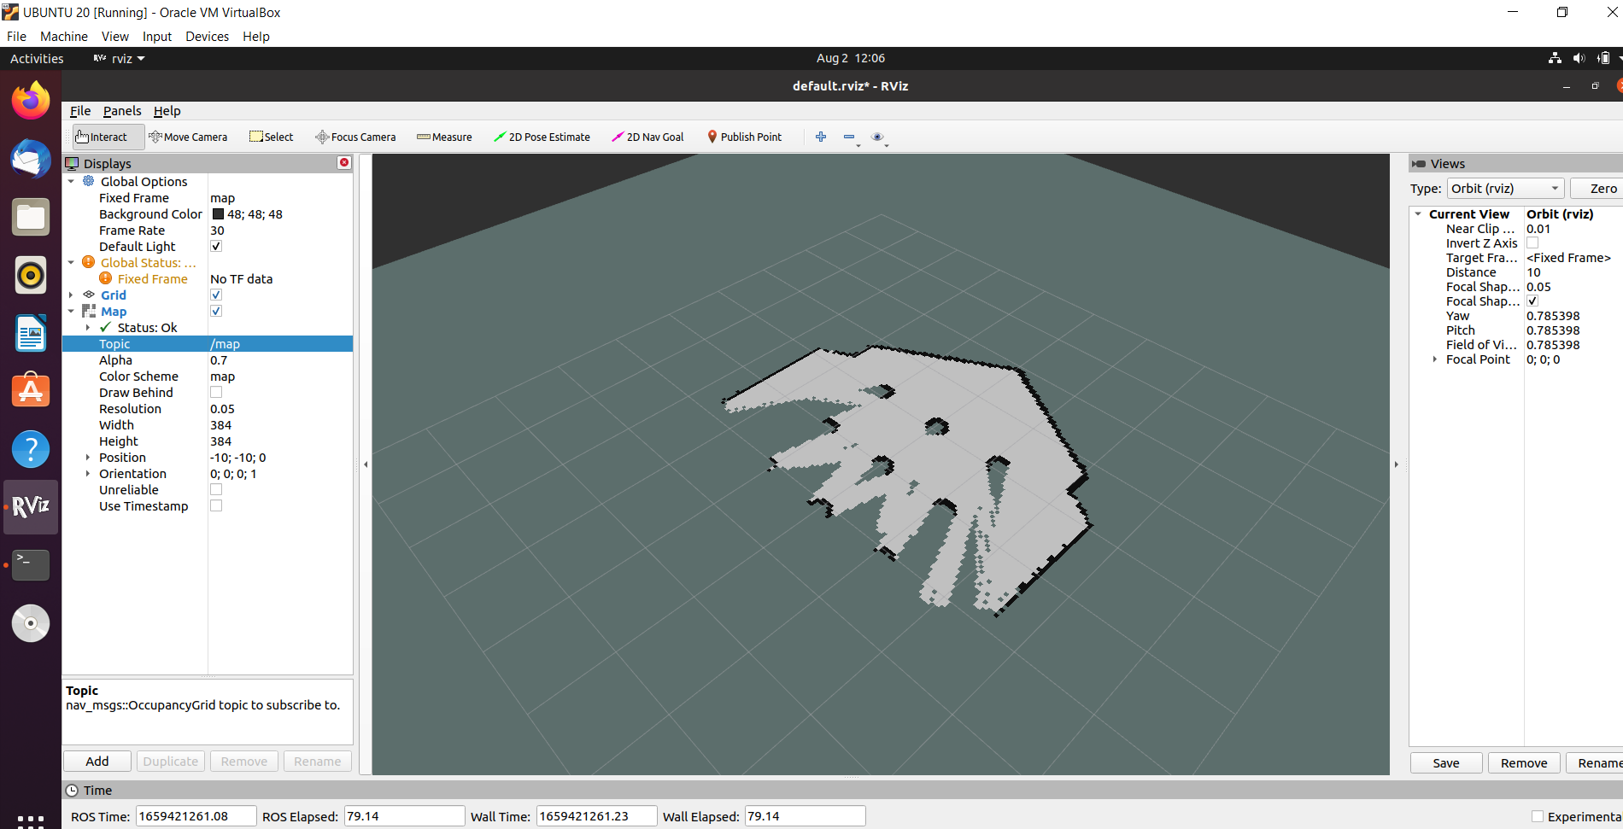Viewport: 1623px width, 829px height.
Task: Open the Panels menu
Action: tap(122, 111)
